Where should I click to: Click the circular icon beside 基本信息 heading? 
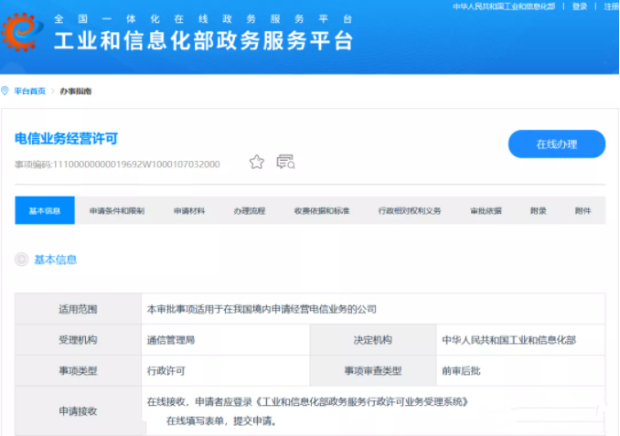tap(21, 260)
